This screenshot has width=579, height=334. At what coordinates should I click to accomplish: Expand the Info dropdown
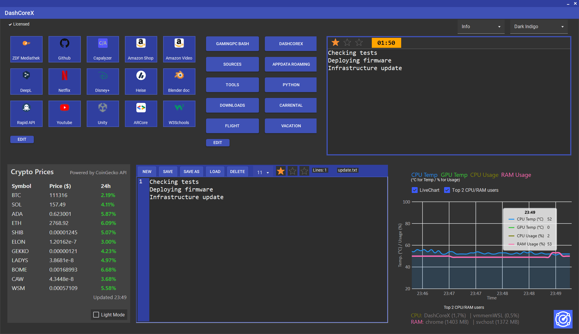[x=481, y=27]
